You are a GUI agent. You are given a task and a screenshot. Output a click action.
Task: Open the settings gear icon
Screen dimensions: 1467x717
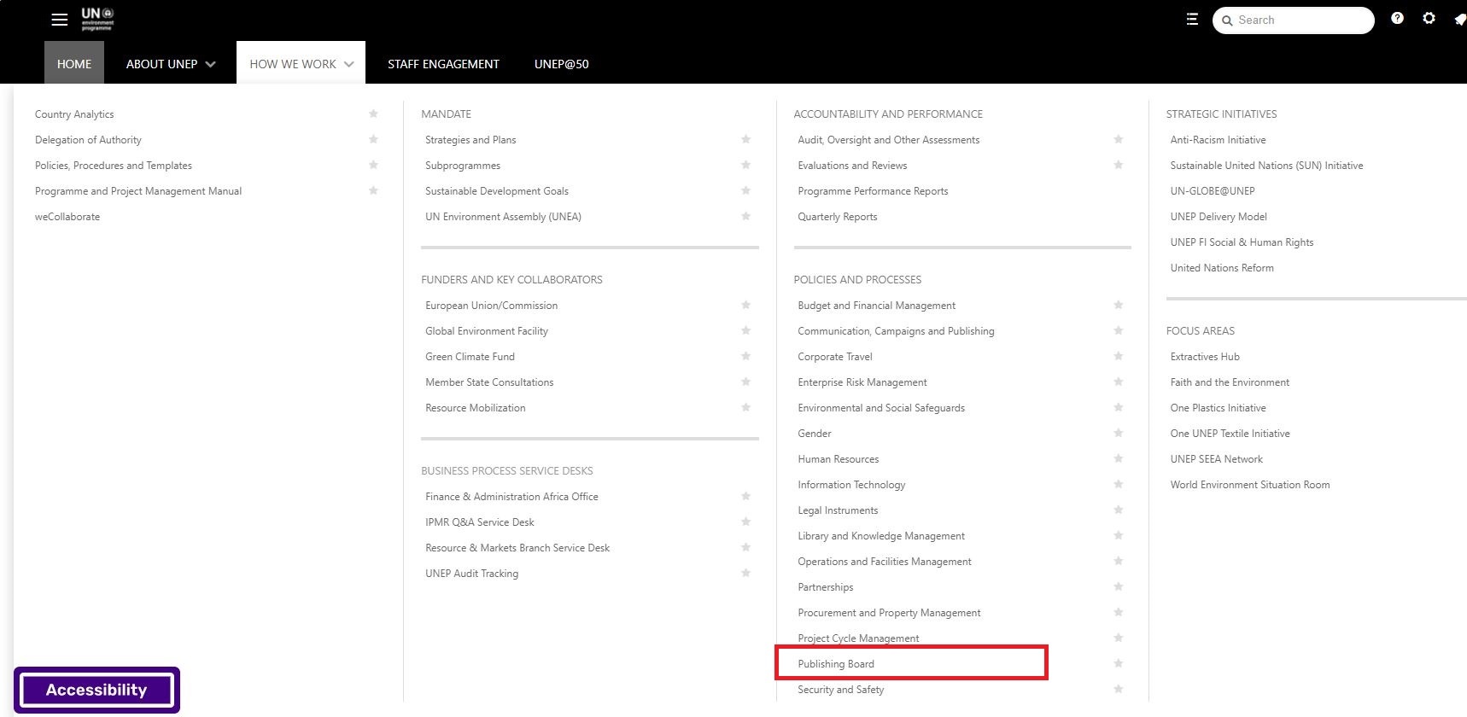click(x=1429, y=18)
